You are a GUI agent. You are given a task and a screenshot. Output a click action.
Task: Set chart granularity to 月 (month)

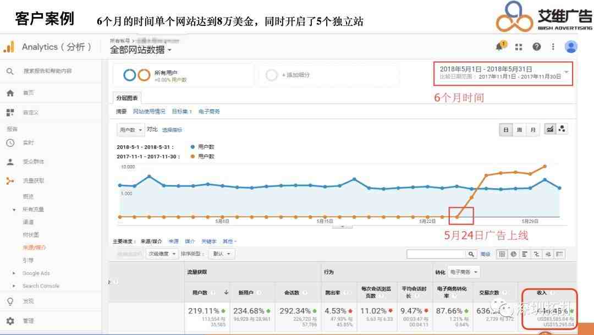(532, 130)
